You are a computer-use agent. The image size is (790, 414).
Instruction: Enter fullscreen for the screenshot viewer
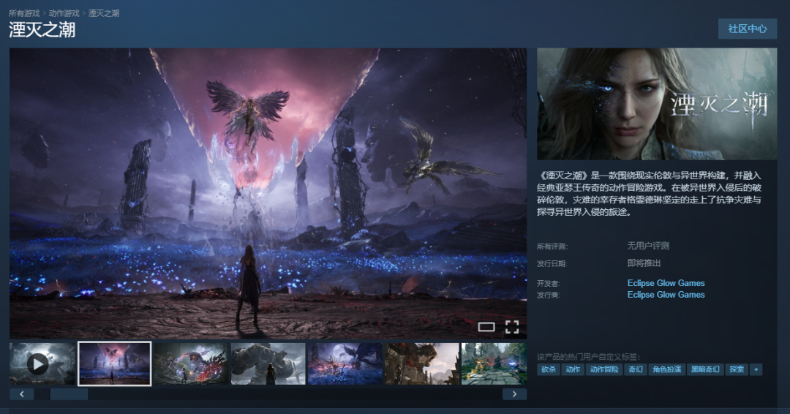512,327
